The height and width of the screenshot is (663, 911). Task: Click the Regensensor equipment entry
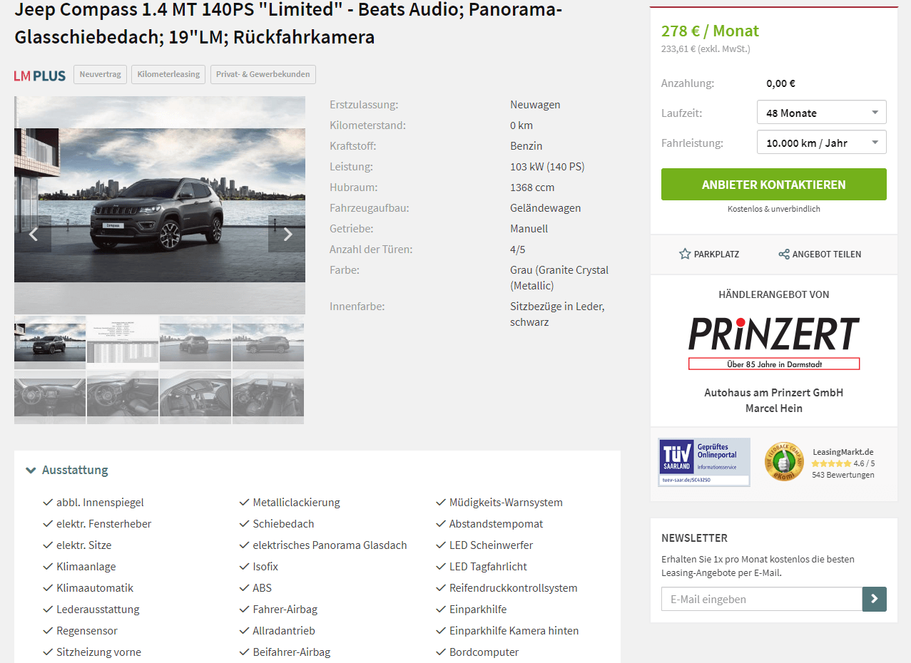click(87, 631)
